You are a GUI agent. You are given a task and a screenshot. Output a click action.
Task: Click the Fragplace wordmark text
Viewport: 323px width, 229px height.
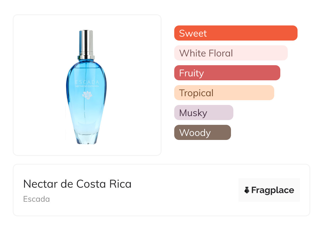point(273,190)
